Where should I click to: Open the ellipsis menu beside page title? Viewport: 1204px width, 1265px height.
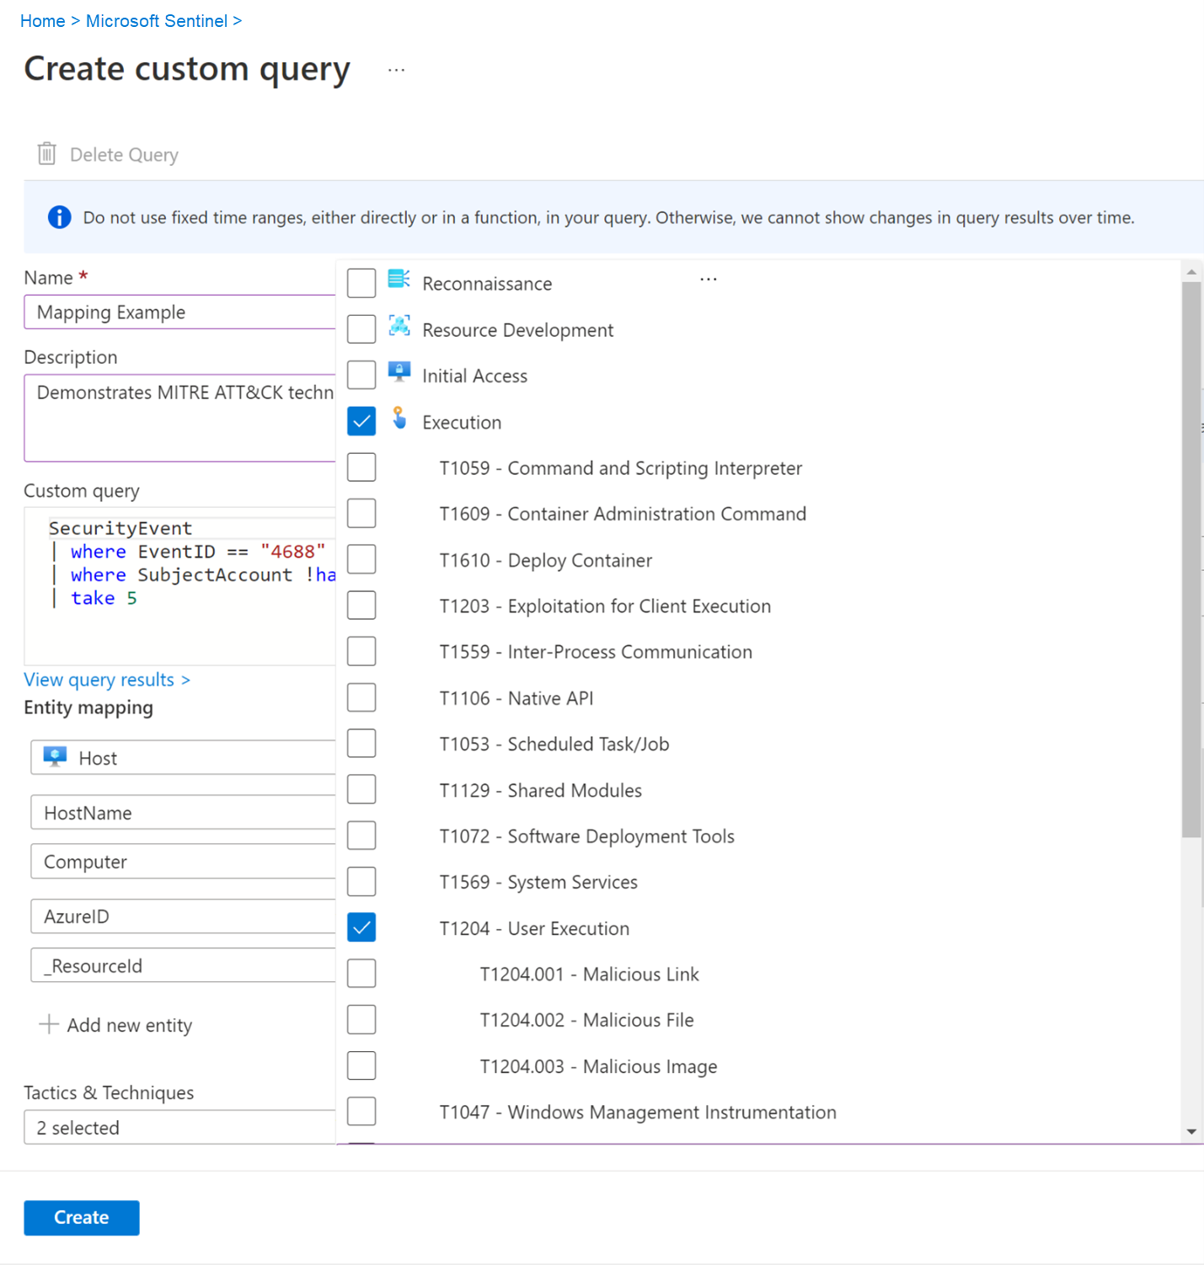click(396, 71)
